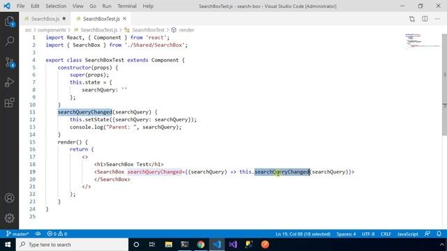
Task: Click the './Shared/SearchBox' import path string
Action: coord(155,45)
